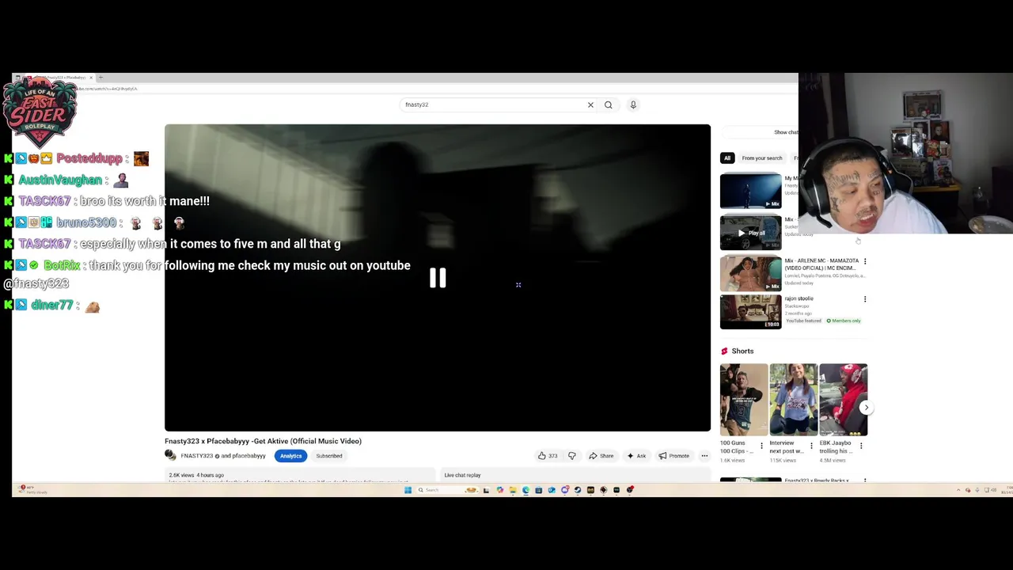
Task: Clear the fnasty32 search text
Action: click(590, 104)
